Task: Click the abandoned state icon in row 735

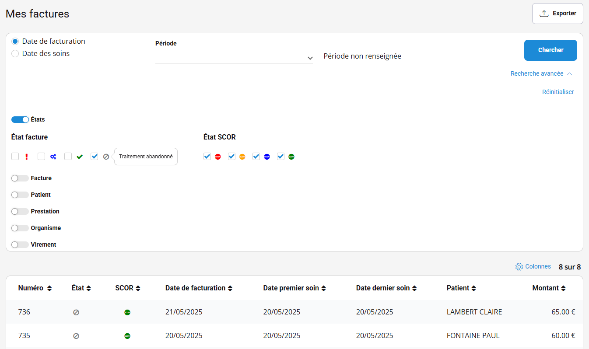Action: [x=76, y=336]
